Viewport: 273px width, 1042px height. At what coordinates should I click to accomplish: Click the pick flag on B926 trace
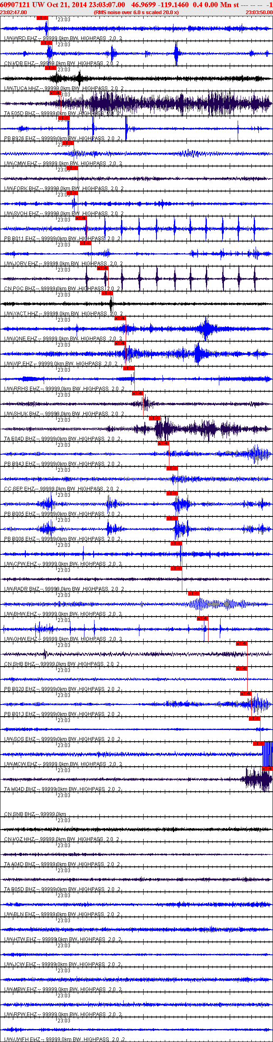click(64, 118)
